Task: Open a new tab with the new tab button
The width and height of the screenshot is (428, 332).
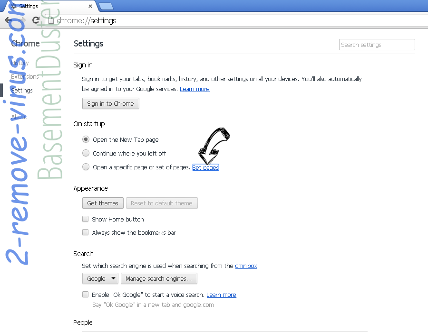Action: pos(106,6)
